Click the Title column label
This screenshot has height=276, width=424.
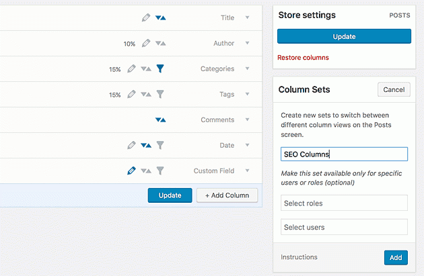pyautogui.click(x=227, y=18)
